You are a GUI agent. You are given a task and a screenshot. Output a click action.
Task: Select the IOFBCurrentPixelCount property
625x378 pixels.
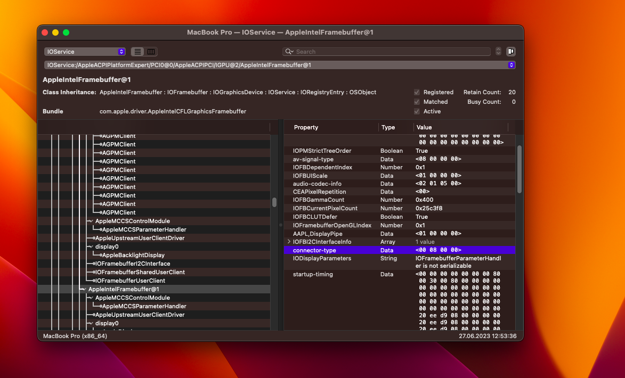(325, 208)
